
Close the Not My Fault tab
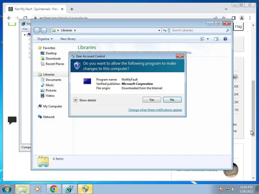(62, 9)
